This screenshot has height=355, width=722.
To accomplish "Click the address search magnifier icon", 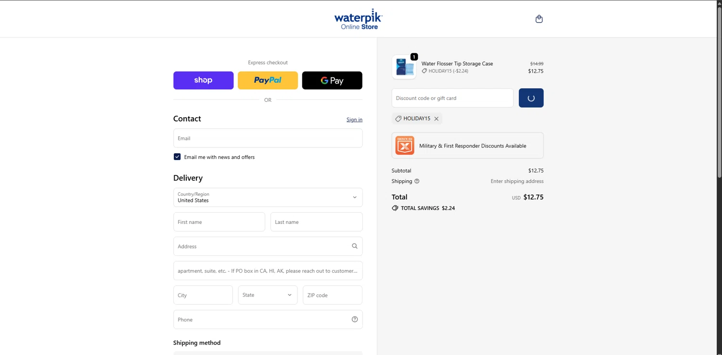I will [355, 246].
